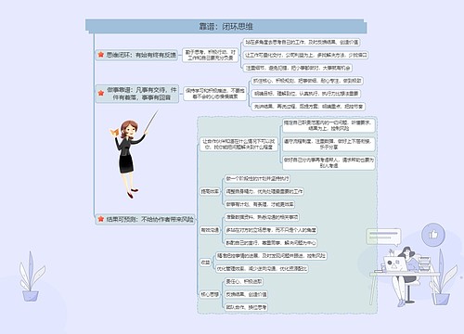Screen dimensions: 464x334
Task: Select the node 反馈结果、创造价值
Action: [x=246, y=294]
